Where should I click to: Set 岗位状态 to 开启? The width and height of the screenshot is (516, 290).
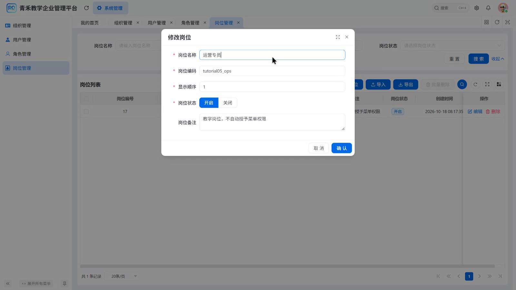[x=209, y=103]
